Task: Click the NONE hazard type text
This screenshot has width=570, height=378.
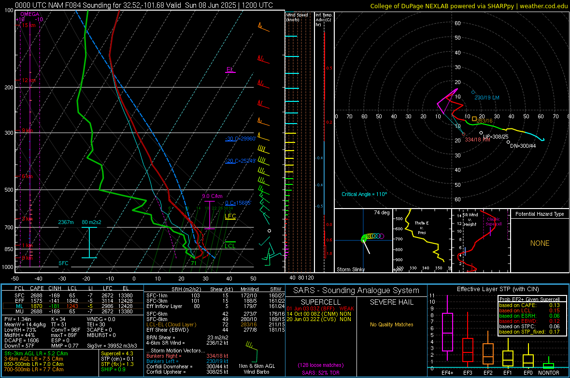Action: [x=540, y=243]
